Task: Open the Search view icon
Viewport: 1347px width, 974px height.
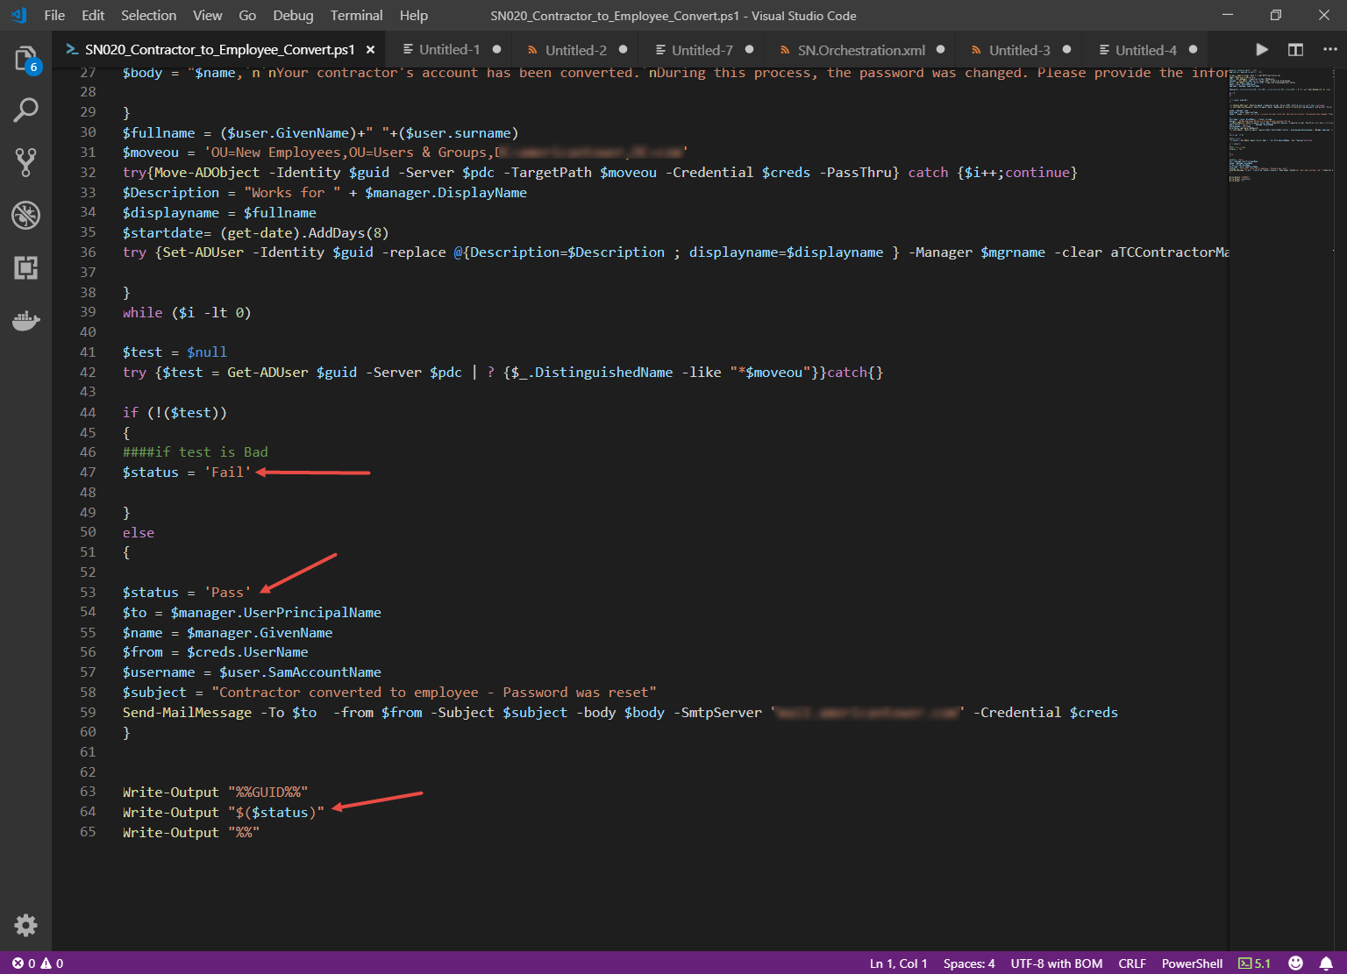Action: pyautogui.click(x=25, y=110)
